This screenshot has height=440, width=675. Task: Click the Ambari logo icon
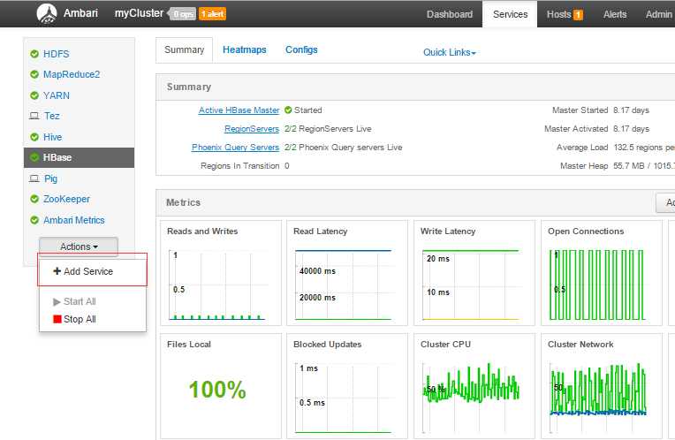click(47, 13)
